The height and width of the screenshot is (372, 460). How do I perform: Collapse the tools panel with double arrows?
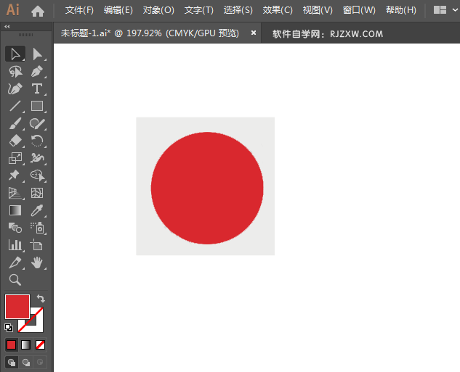7,26
